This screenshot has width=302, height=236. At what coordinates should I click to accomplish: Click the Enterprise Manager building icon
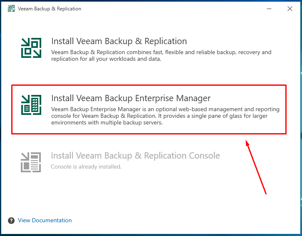31,105
